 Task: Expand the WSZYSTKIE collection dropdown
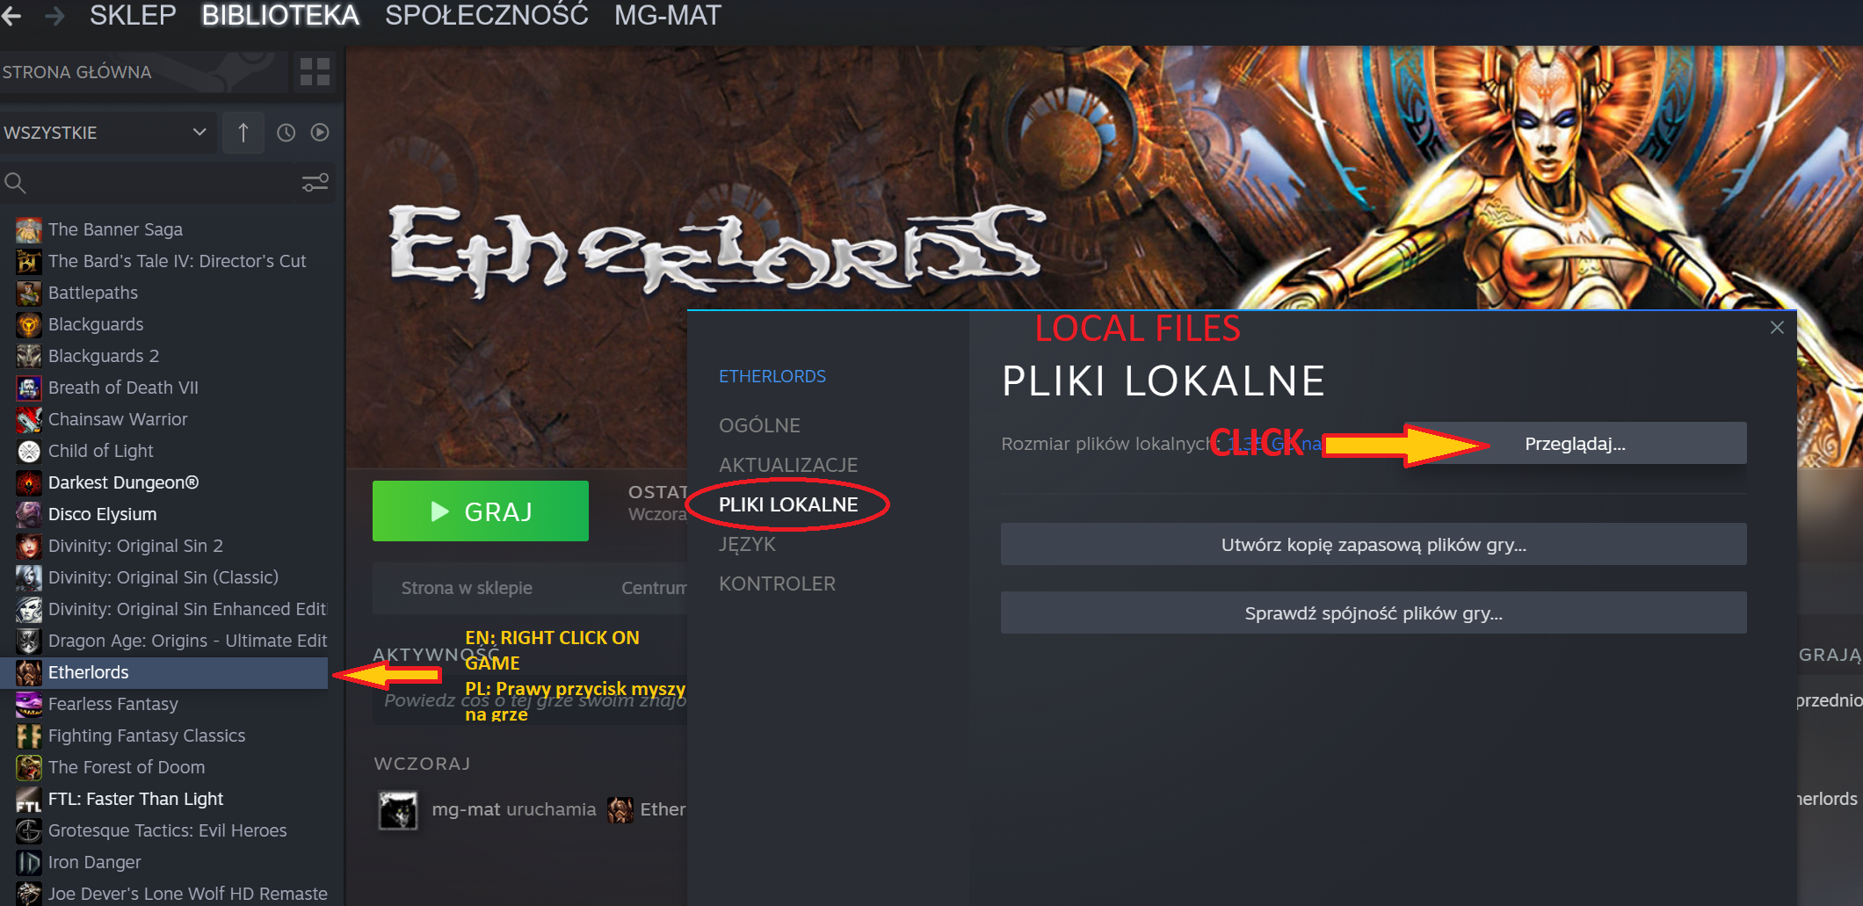coord(106,133)
